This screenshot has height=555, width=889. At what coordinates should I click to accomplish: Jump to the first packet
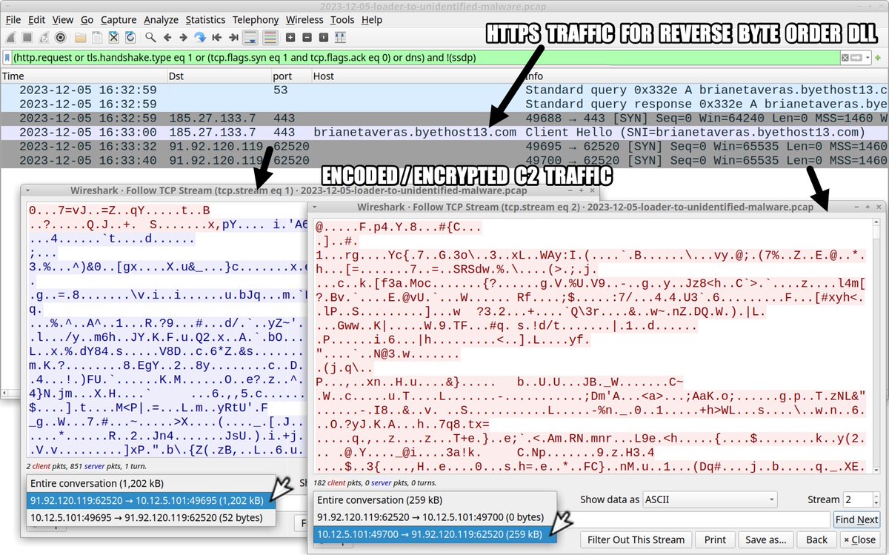[x=217, y=37]
